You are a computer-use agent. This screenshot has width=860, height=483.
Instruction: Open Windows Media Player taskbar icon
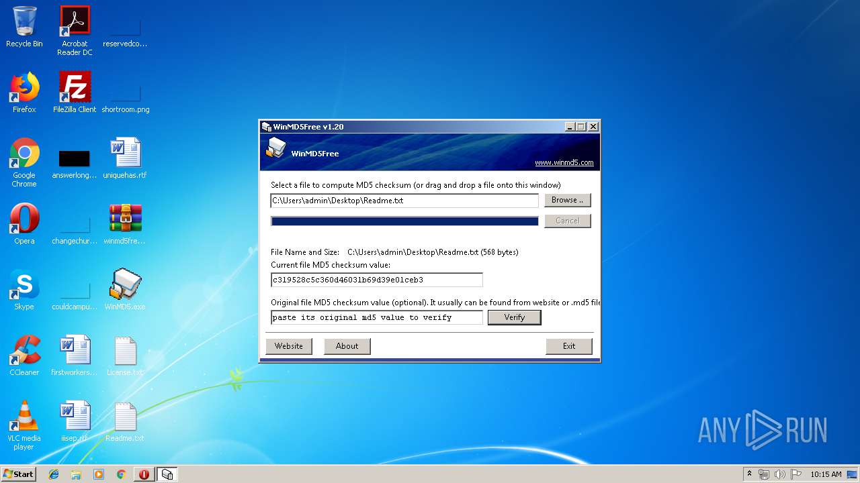pyautogui.click(x=99, y=474)
